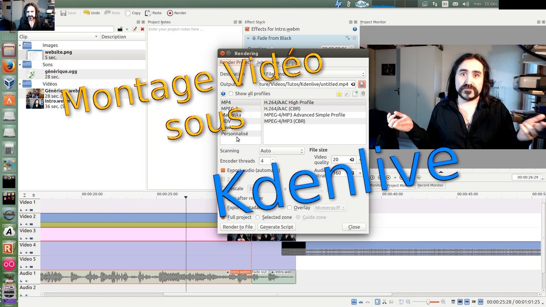546x307 pixels.
Task: Click the Generate Script button
Action: point(276,227)
